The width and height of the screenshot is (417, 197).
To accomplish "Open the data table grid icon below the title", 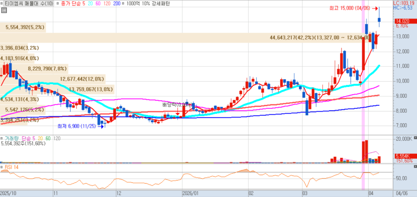I will (x=4, y=10).
